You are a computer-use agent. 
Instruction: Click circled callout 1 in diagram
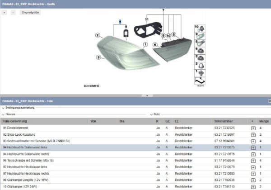point(145,45)
